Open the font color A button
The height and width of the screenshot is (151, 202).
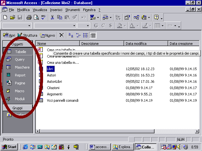point(132,26)
